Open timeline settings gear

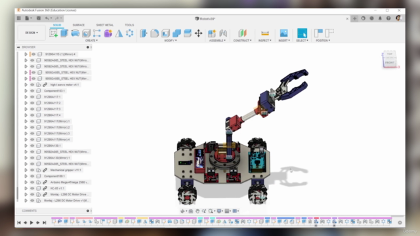pos(400,223)
